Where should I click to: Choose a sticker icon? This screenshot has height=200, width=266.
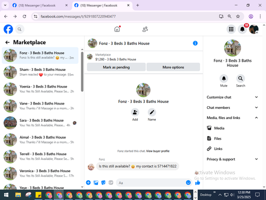[x=103, y=182]
